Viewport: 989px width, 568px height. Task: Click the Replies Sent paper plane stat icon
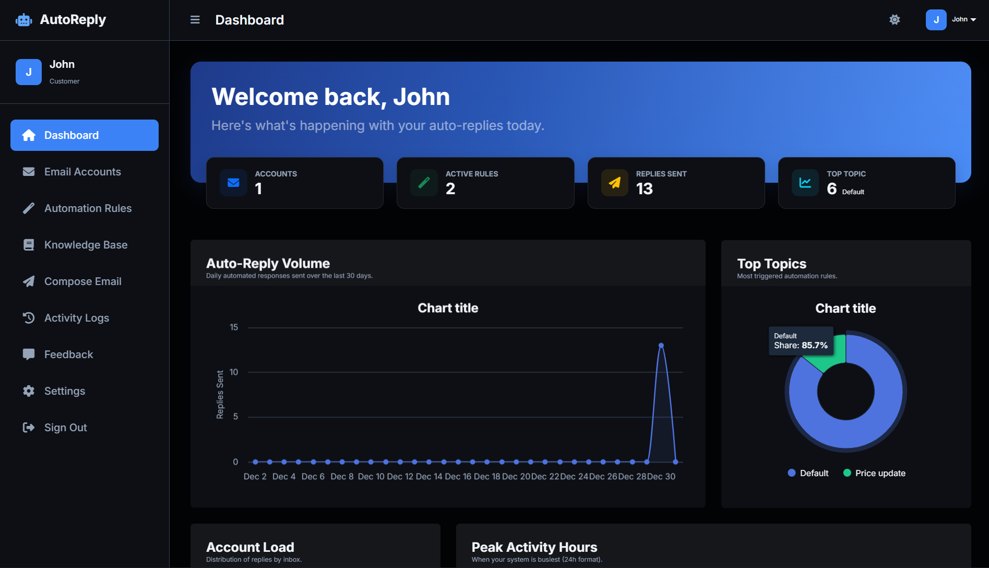click(x=614, y=183)
